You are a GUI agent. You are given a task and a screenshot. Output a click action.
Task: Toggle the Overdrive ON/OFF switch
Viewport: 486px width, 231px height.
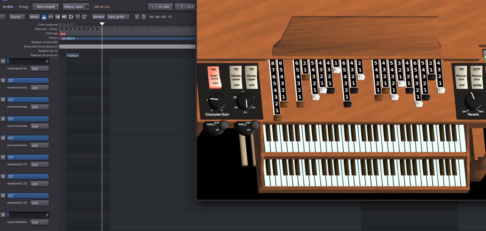tap(214, 77)
